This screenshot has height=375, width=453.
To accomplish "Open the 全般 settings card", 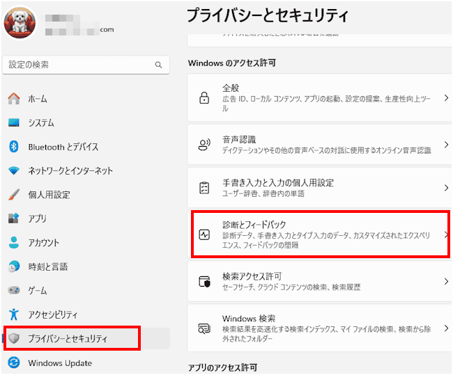I will tap(319, 98).
